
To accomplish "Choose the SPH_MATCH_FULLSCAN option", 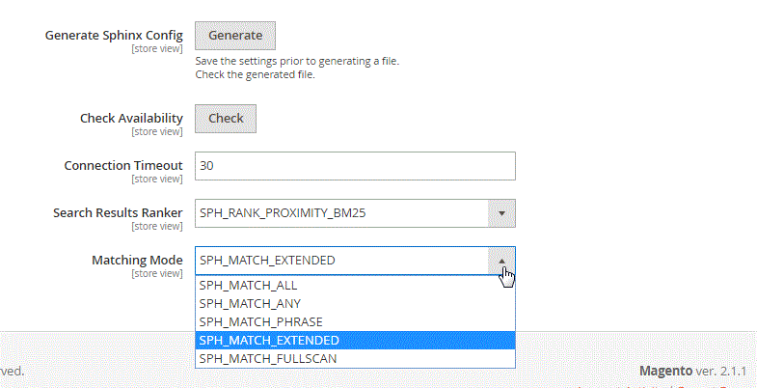I will pos(268,358).
